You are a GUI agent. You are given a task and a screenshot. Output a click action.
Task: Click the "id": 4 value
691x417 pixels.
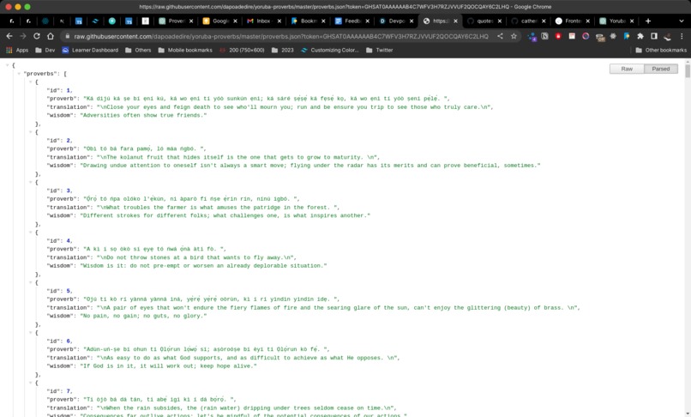click(x=69, y=241)
